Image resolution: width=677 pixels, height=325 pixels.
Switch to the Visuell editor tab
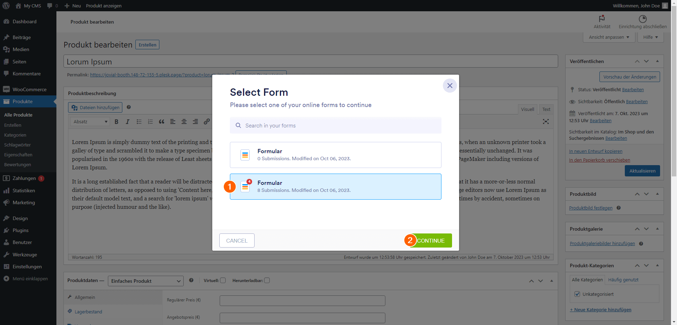tap(527, 109)
